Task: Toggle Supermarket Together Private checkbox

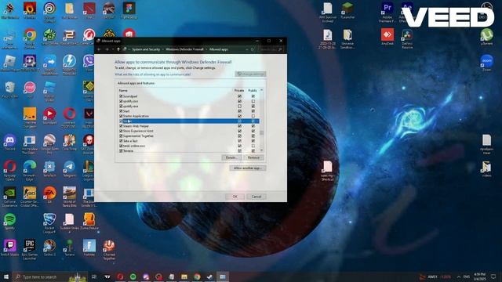Action: point(239,136)
